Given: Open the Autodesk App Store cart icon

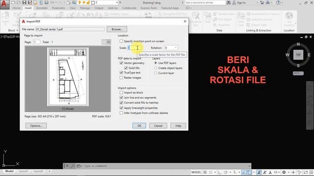Looking at the screenshot, I should [262, 2].
